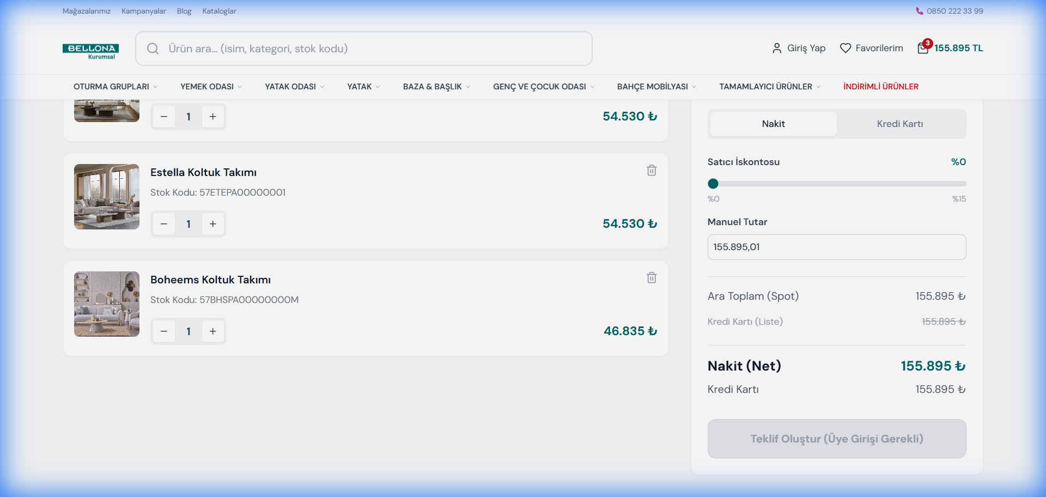Click the Satıcı İskontosu slider handle

(x=713, y=184)
